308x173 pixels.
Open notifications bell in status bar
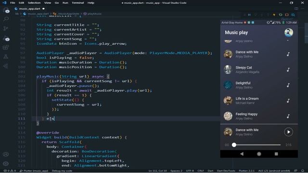[303, 171]
